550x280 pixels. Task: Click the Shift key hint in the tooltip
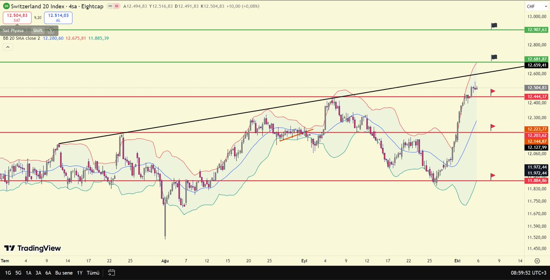38,30
